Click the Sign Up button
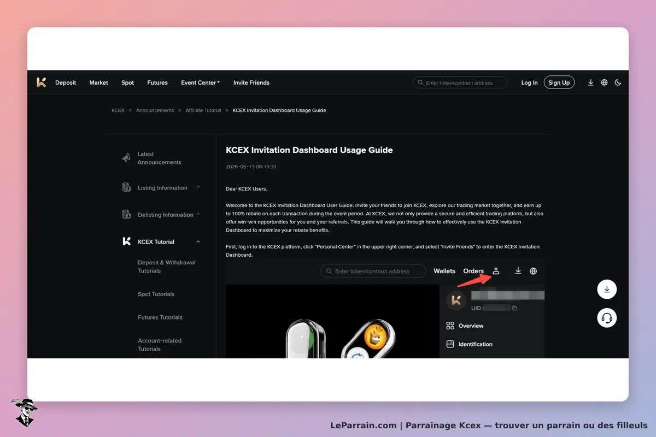This screenshot has width=656, height=437. pos(559,82)
